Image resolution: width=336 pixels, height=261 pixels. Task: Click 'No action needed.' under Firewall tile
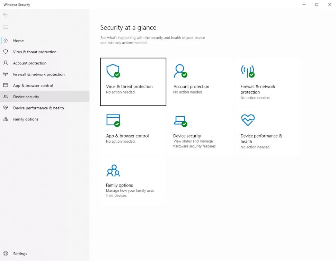[x=255, y=98]
